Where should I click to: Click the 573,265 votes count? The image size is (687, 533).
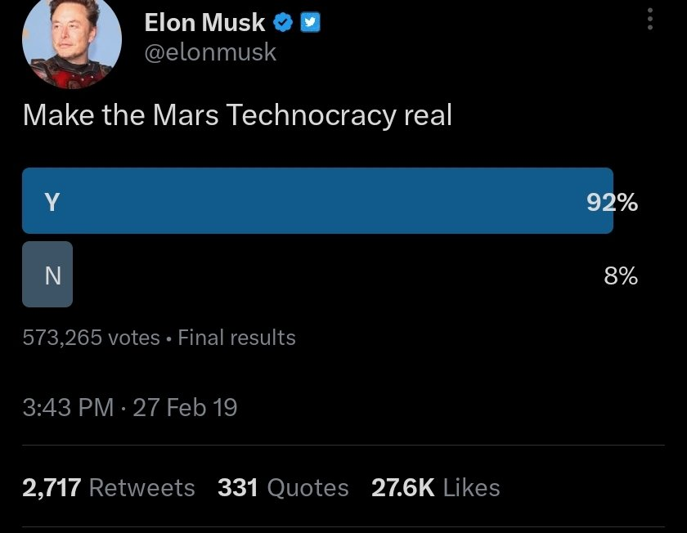point(91,338)
